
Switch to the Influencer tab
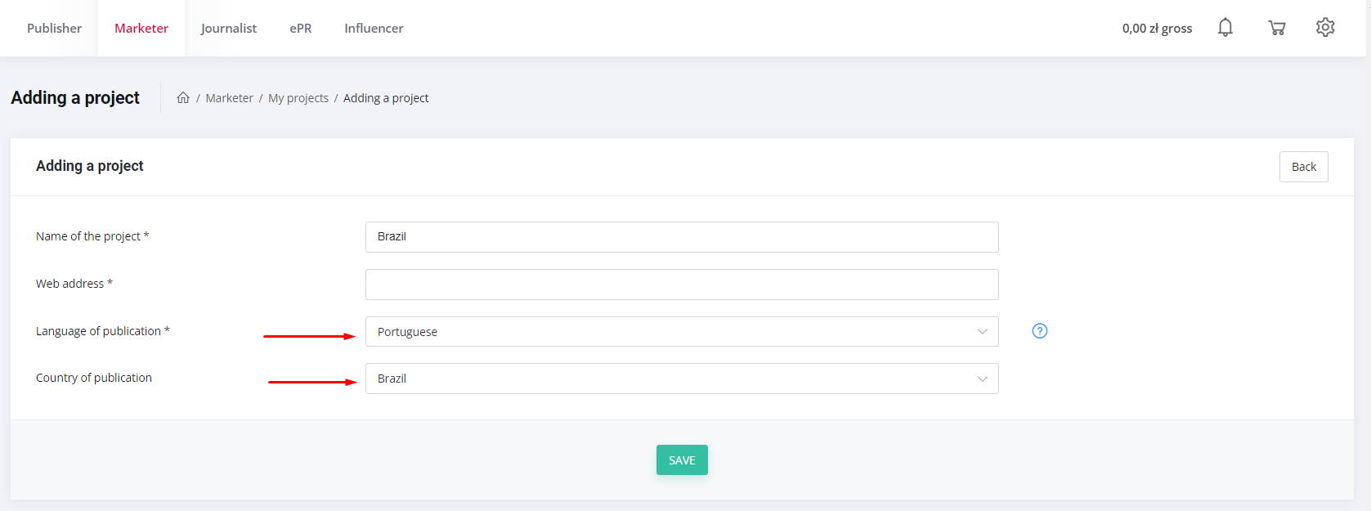pyautogui.click(x=374, y=29)
